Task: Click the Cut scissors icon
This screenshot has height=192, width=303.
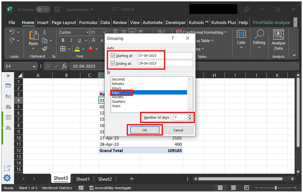Action: click(44, 32)
